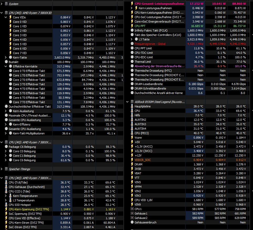
Task: Click the icon beside Gehäuseeinbruch
Action: coord(132,222)
